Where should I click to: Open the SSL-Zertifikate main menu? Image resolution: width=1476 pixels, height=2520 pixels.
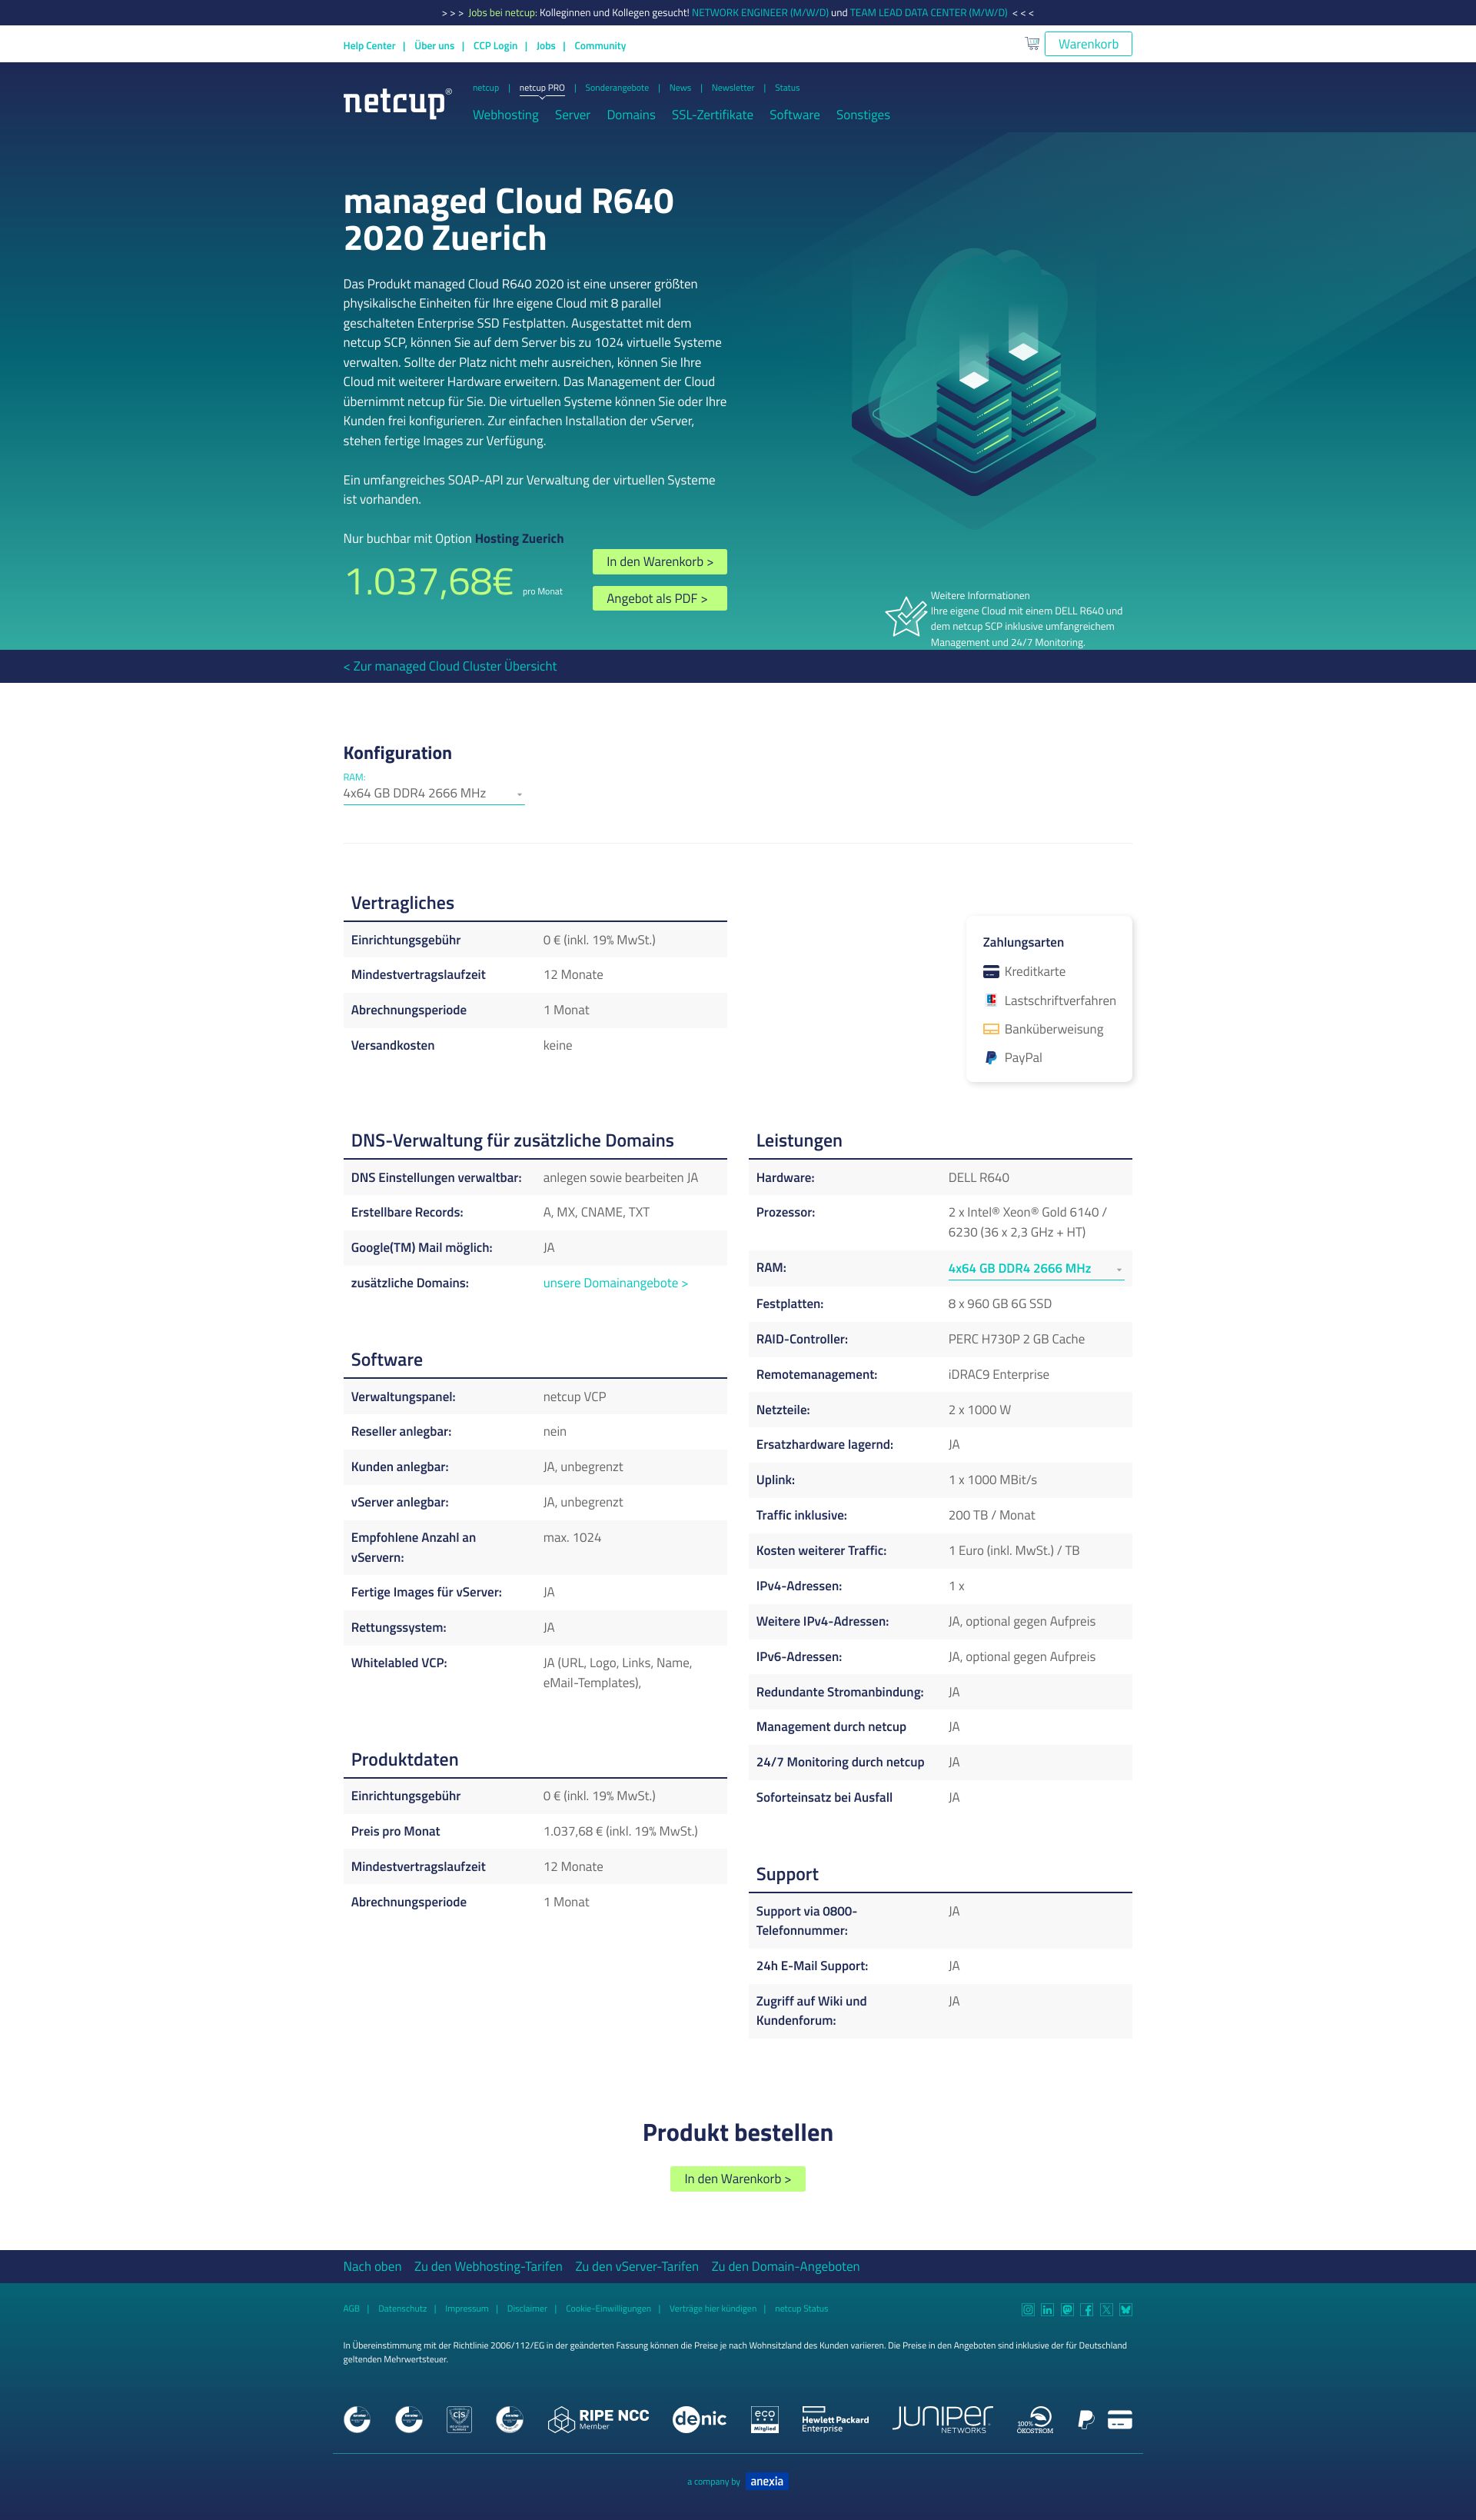[712, 115]
